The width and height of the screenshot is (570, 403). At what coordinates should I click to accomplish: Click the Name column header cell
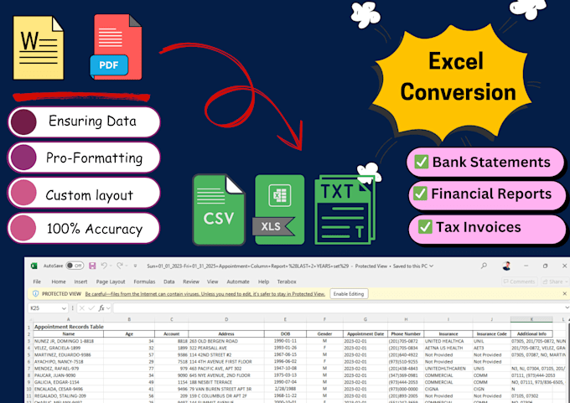(x=69, y=333)
